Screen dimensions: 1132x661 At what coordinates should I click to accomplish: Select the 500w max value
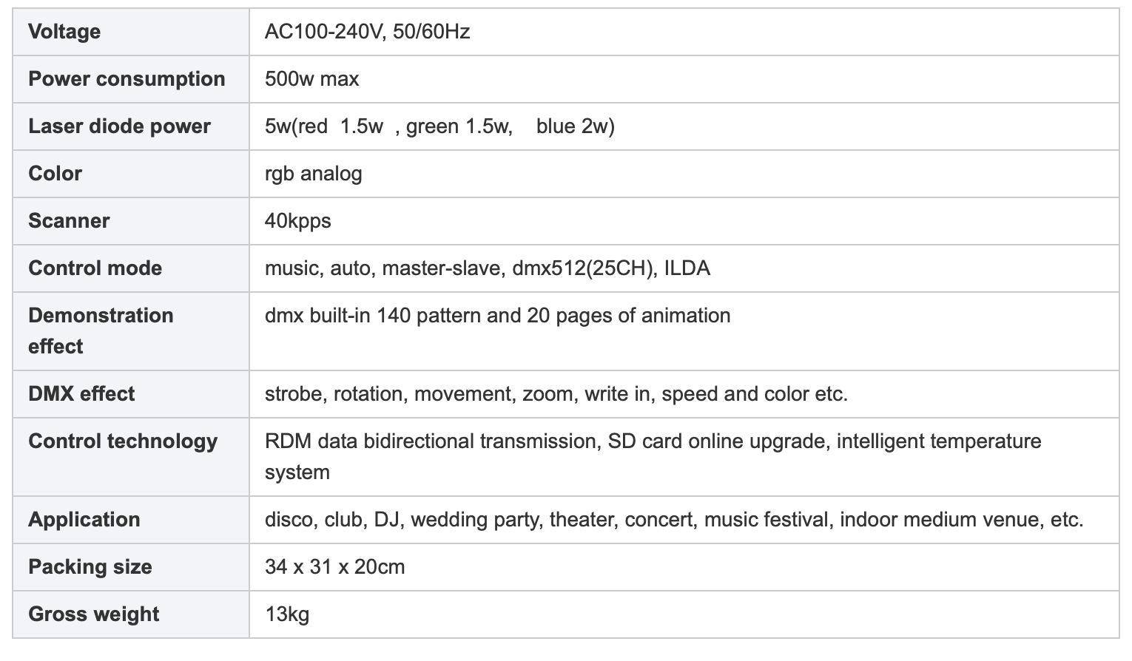tap(311, 79)
